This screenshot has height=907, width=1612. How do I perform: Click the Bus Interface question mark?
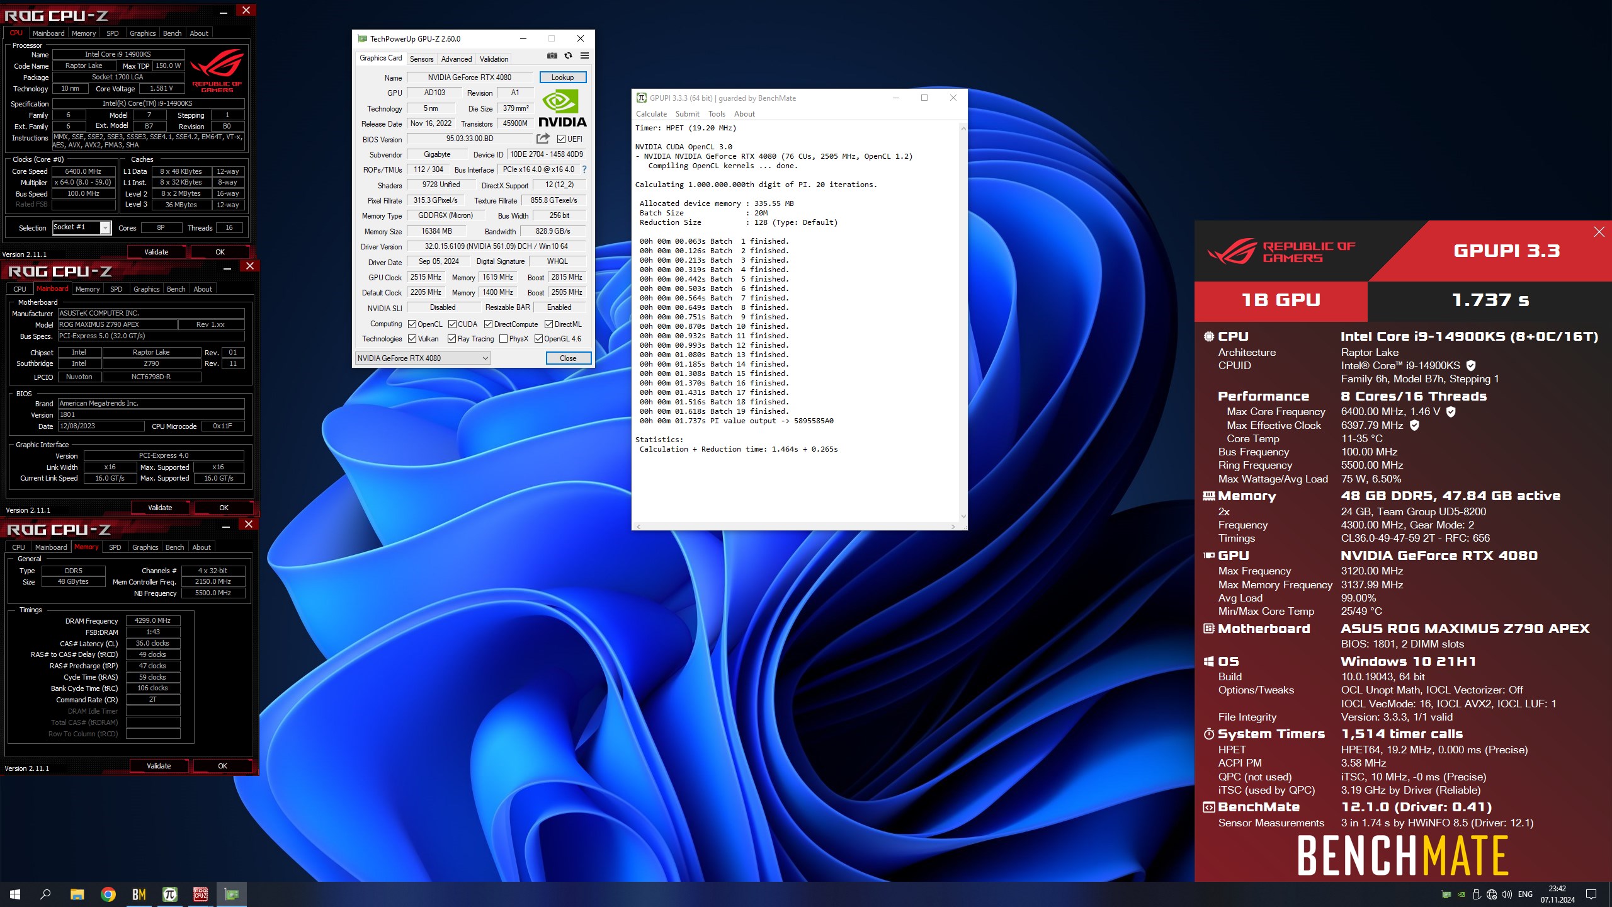[584, 169]
